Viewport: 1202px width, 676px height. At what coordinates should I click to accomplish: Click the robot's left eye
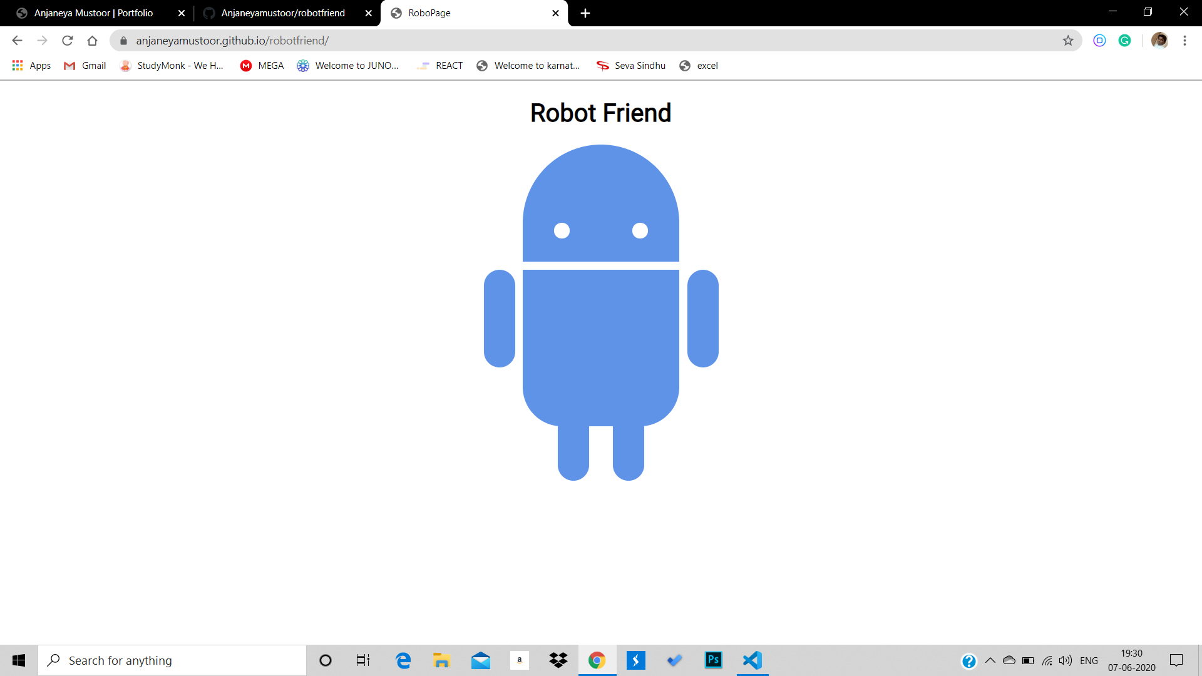562,231
